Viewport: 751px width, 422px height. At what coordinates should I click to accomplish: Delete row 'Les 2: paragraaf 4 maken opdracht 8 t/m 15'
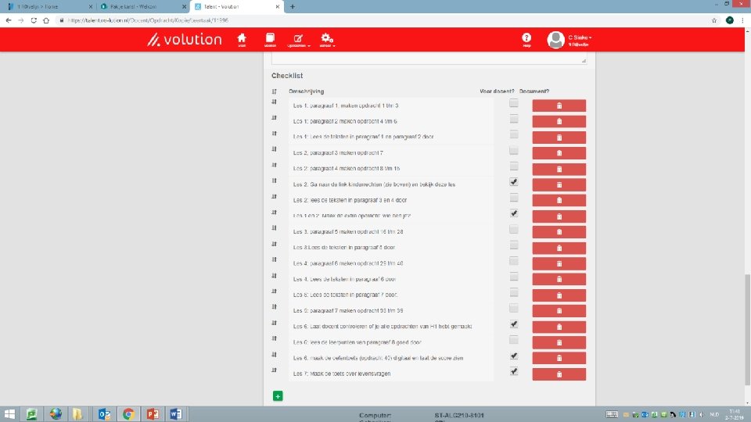(x=559, y=169)
